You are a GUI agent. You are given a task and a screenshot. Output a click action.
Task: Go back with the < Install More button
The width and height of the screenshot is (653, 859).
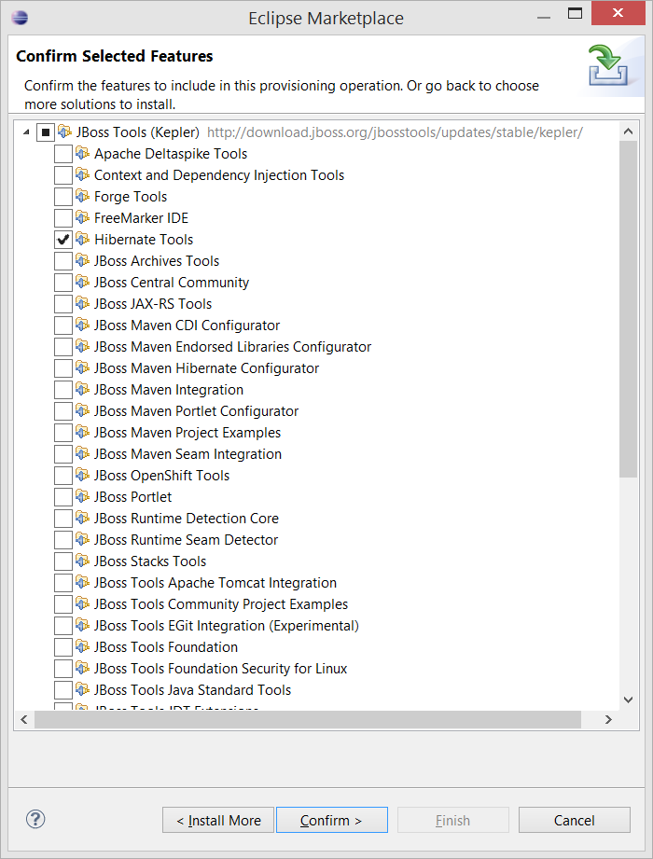tap(218, 820)
